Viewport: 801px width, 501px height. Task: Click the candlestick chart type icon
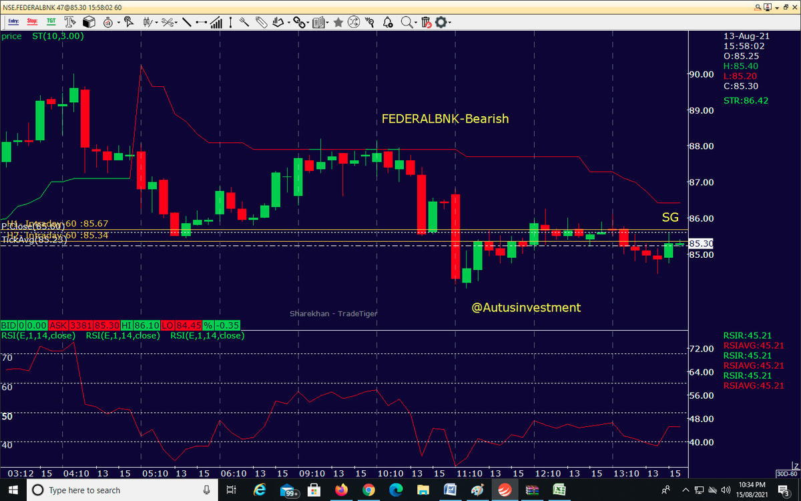click(x=148, y=22)
